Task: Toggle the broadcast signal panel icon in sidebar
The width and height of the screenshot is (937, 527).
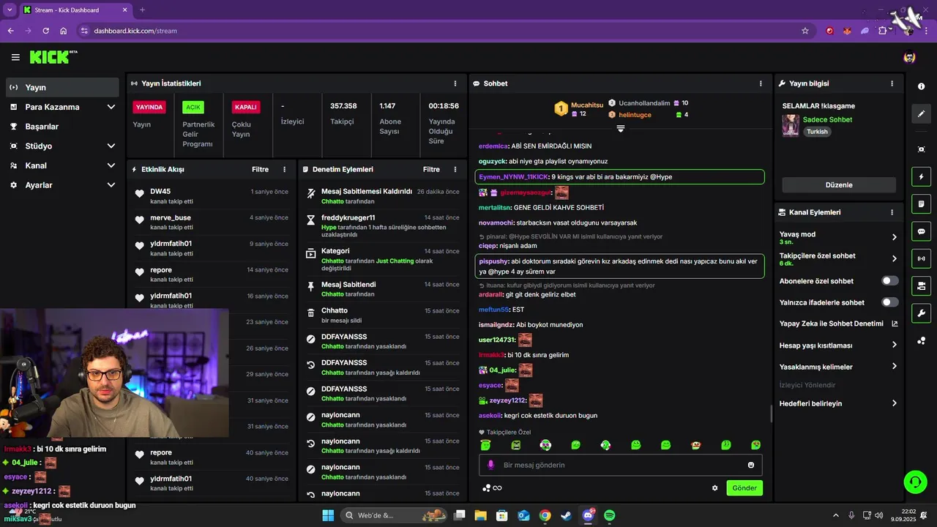Action: pyautogui.click(x=921, y=258)
